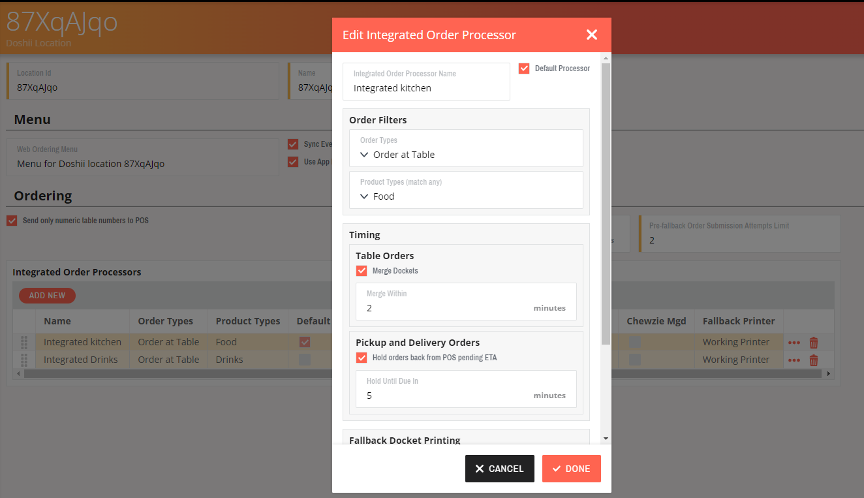Open more options for Integrated Drinks row

[794, 360]
